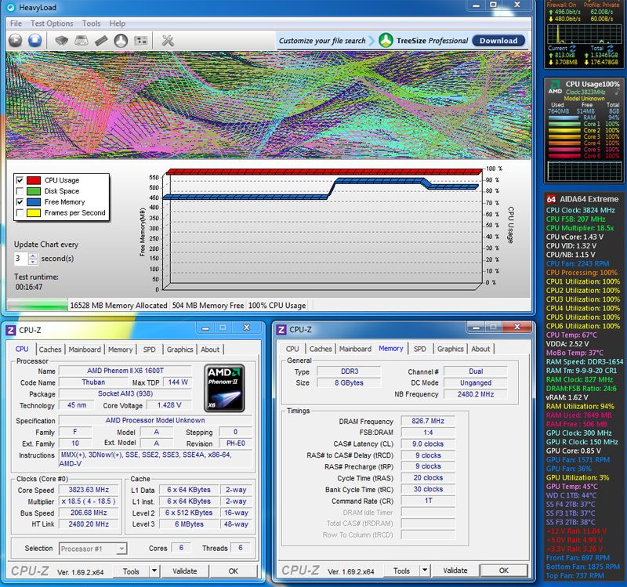Open Tools dropdown arrow in Memory CPU-Z window

click(424, 571)
